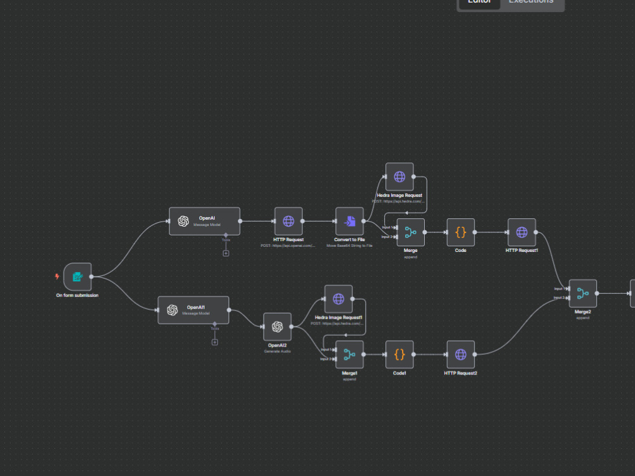Select the Hedra Image Request node
Image resolution: width=635 pixels, height=476 pixels.
pos(399,177)
